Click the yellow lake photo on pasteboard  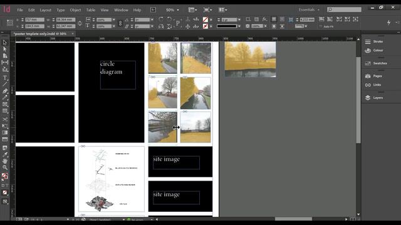click(251, 59)
